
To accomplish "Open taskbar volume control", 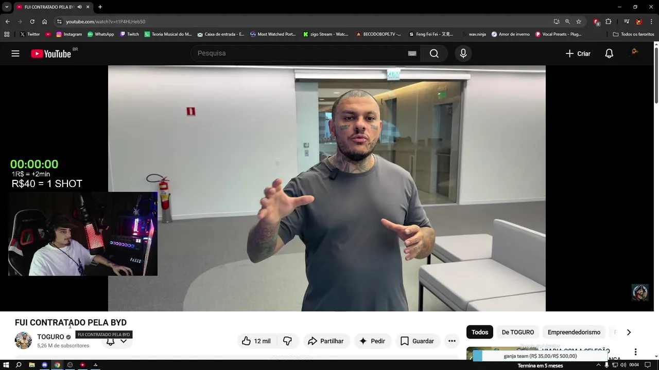I will [623, 365].
